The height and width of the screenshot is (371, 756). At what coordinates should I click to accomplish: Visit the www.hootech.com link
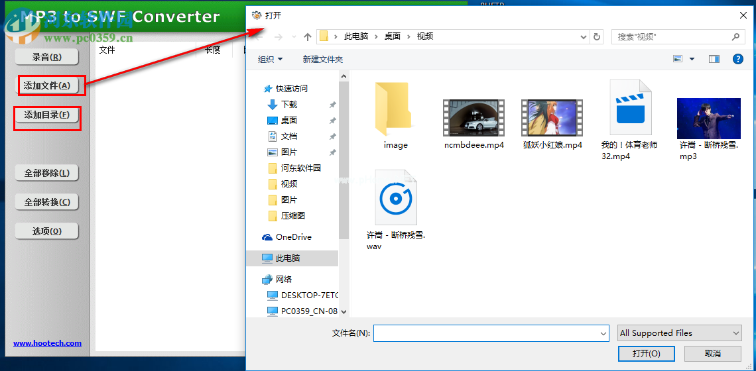(x=47, y=343)
